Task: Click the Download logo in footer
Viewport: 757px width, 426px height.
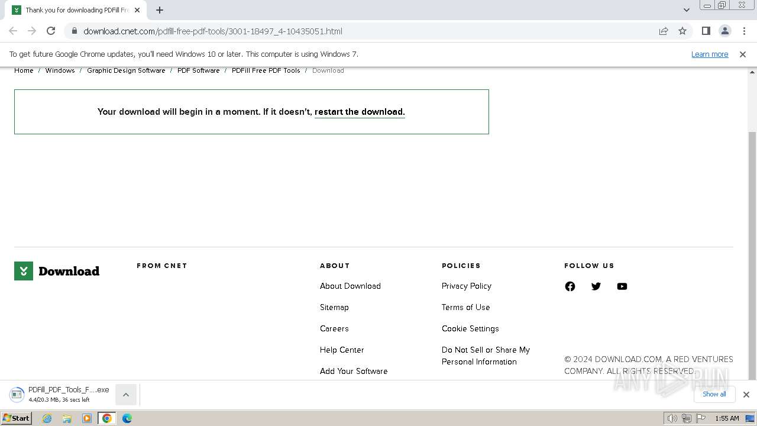Action: point(57,271)
